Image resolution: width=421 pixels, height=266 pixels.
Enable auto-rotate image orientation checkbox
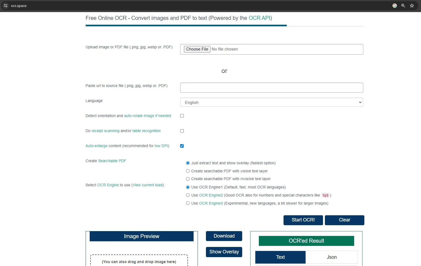[x=182, y=116]
